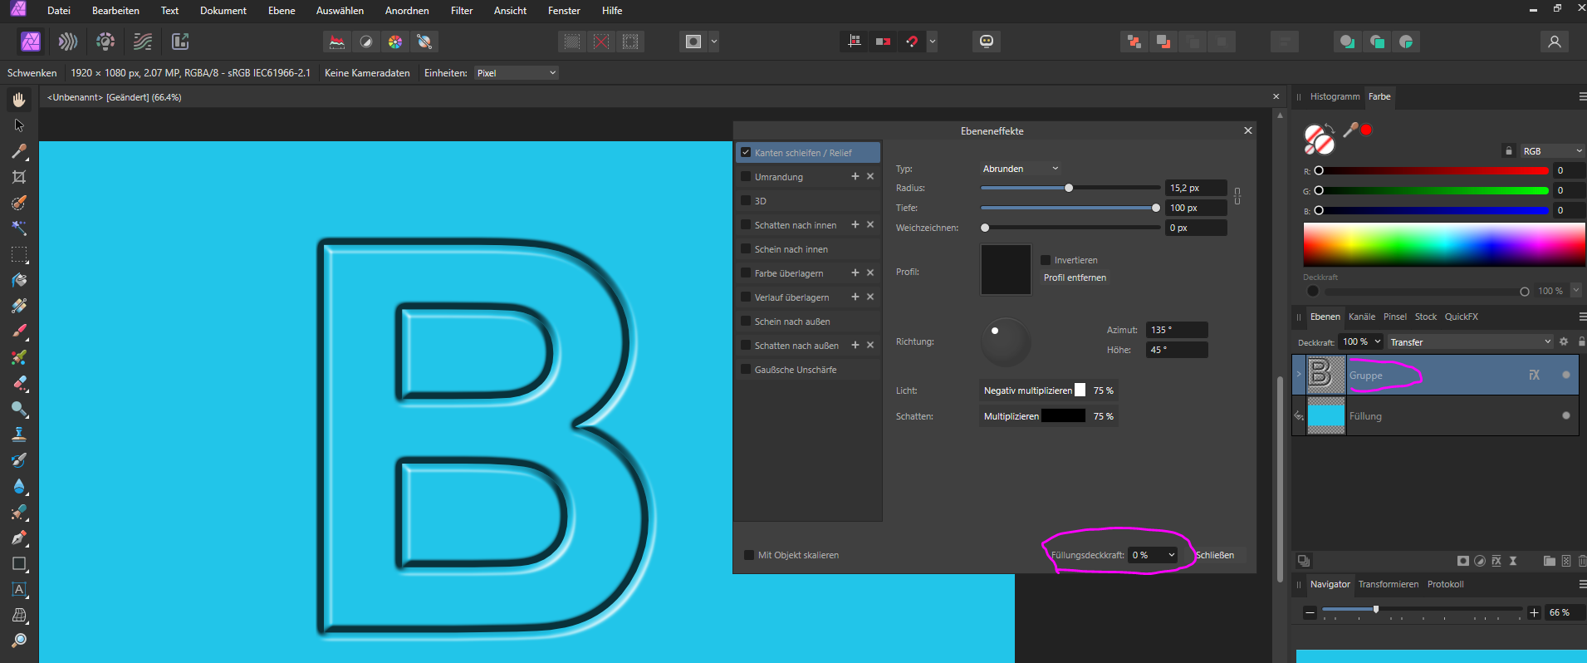1587x663 pixels.
Task: Click the Navigator zoom-out minus button
Action: click(x=1310, y=612)
